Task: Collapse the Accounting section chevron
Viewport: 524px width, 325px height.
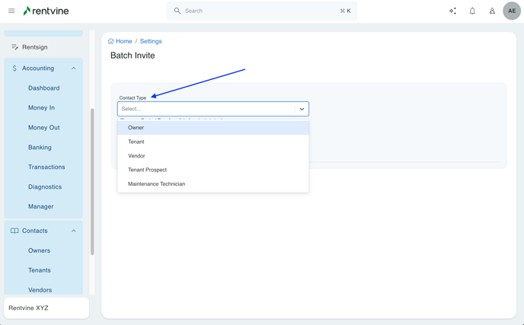Action: [x=74, y=69]
